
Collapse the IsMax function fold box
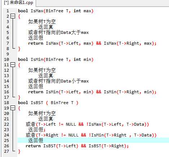point(13,16)
